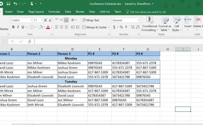
Task: Open Font dialog launcher
Action: point(52,34)
